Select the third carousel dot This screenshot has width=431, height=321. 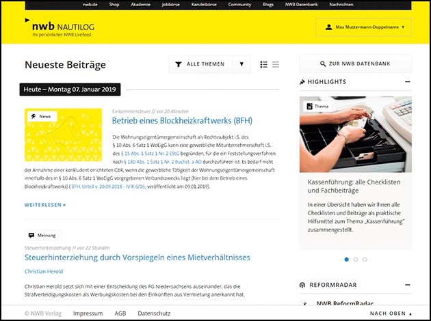[365, 260]
